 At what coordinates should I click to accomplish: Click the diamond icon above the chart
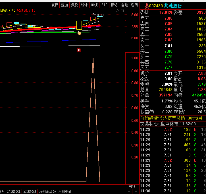coord(117,11)
